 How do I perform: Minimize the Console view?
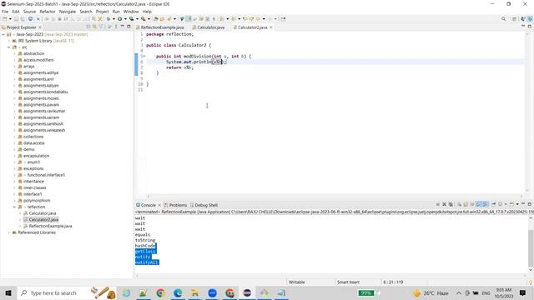pos(523,203)
